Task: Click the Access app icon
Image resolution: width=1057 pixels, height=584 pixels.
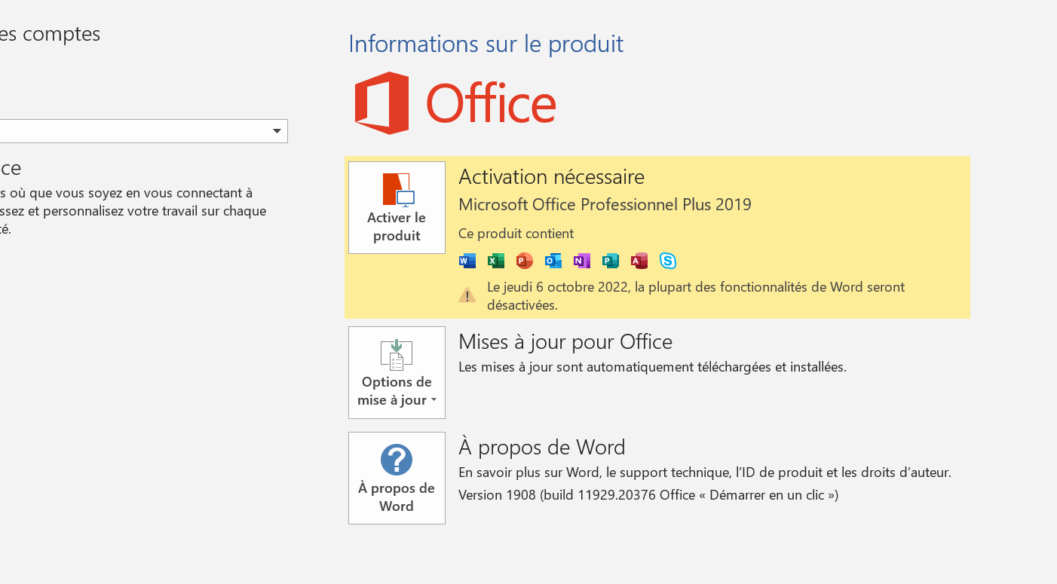Action: (x=639, y=261)
